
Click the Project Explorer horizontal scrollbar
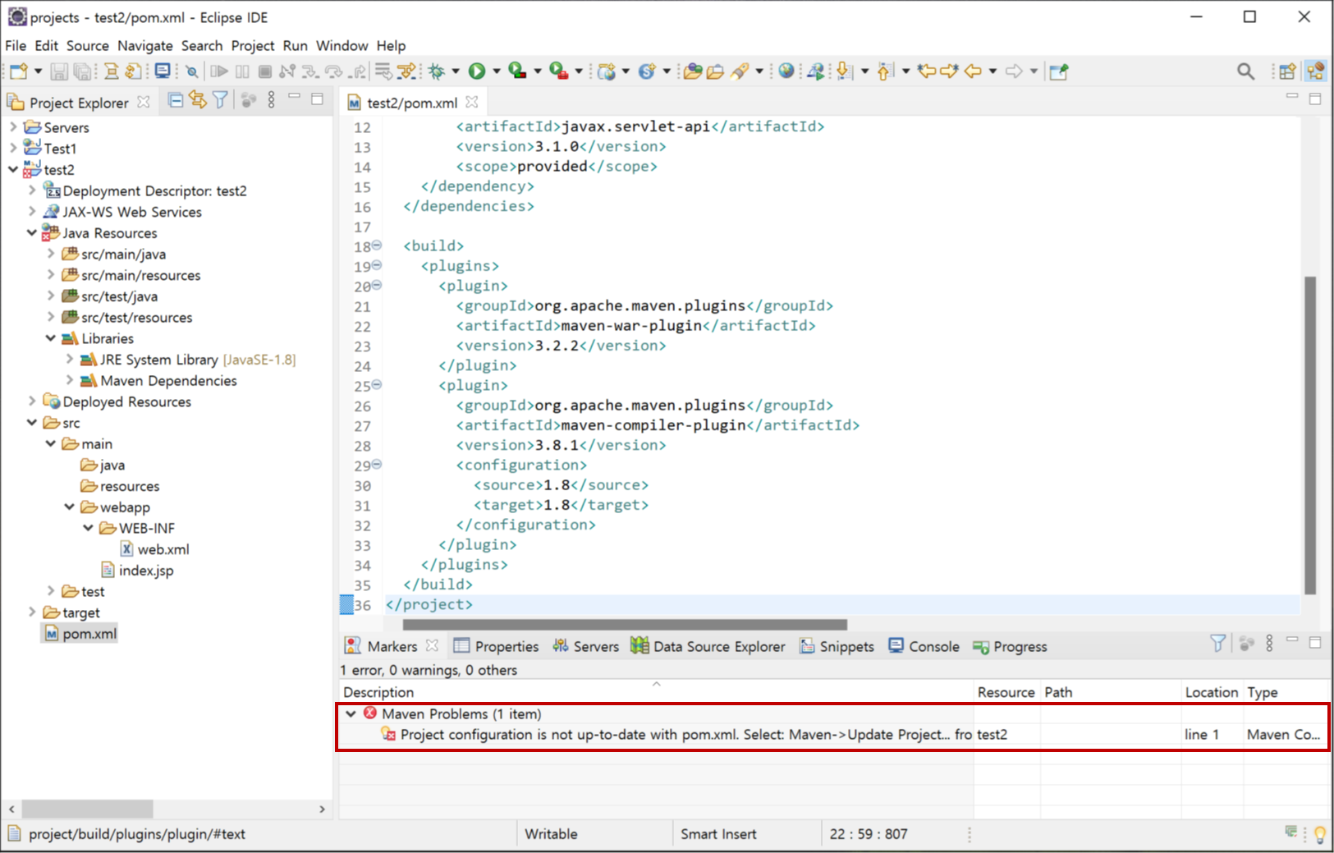point(87,809)
